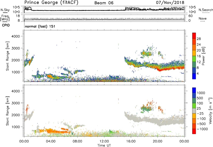Select the "N.Sky" legend label
The image size is (213, 147).
click(x=5, y=10)
